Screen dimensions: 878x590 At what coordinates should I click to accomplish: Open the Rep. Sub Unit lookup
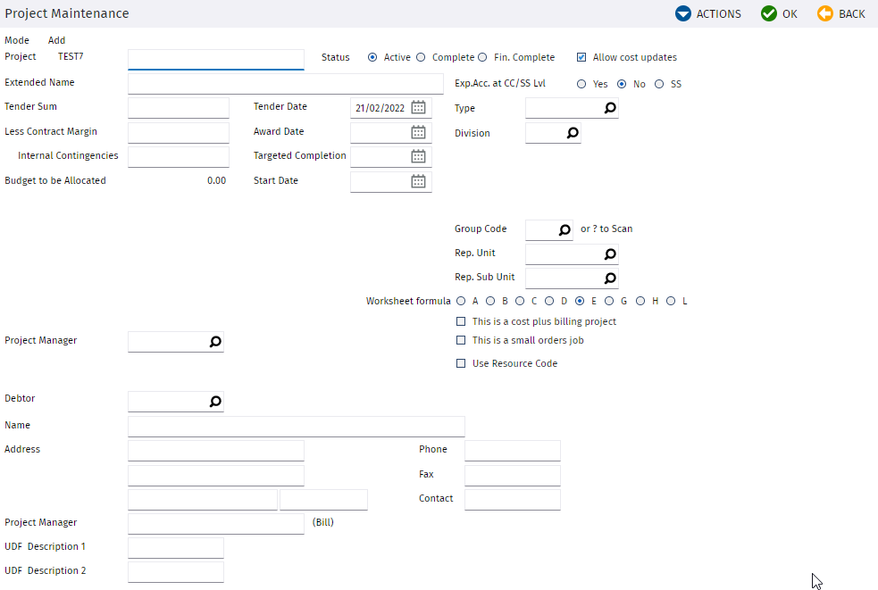[610, 278]
